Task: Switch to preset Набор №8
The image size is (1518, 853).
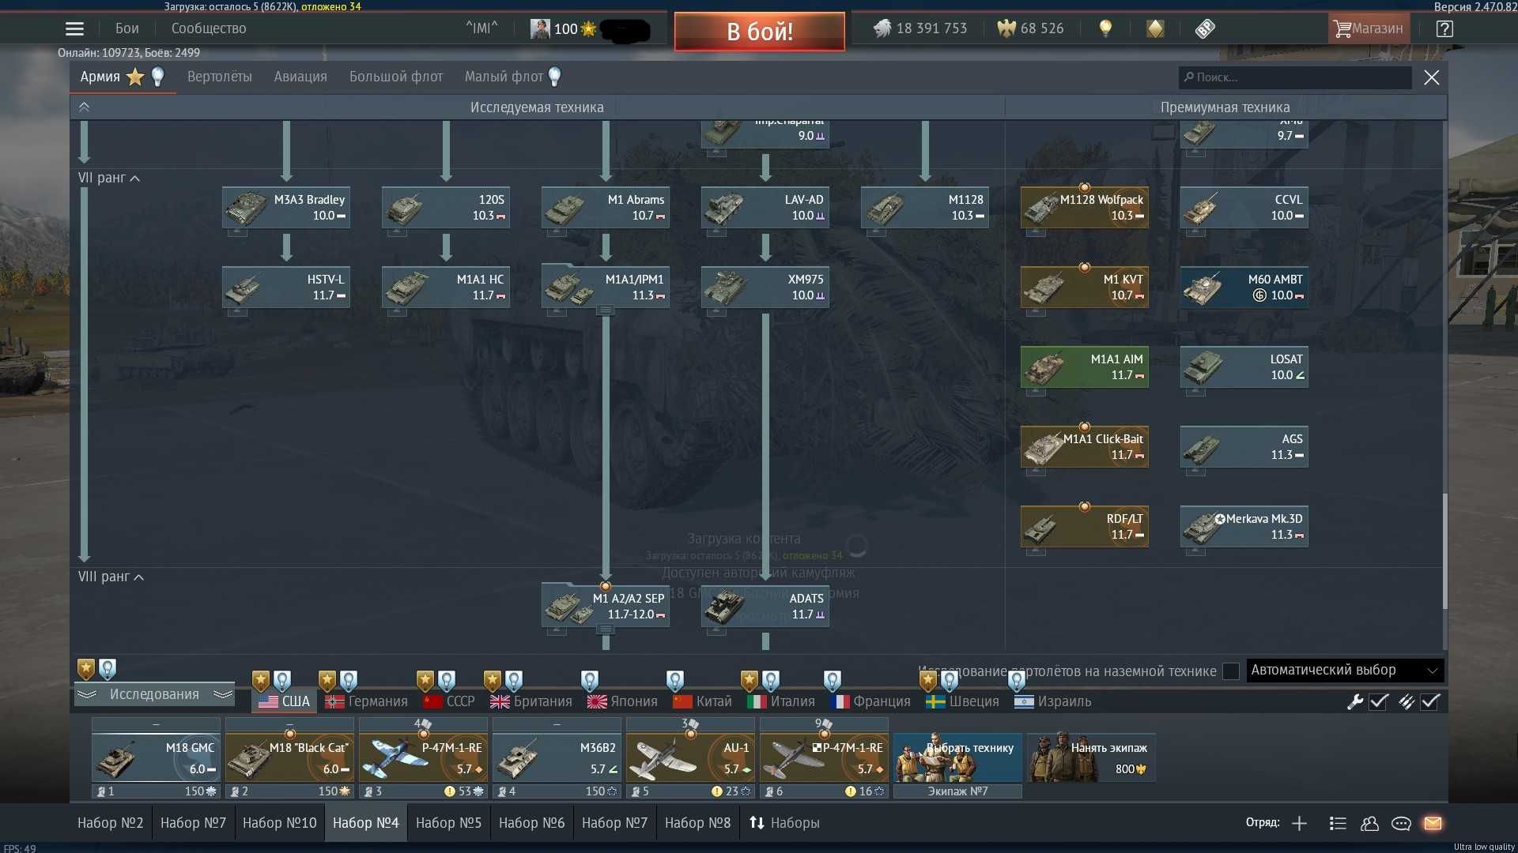Action: click(x=697, y=823)
